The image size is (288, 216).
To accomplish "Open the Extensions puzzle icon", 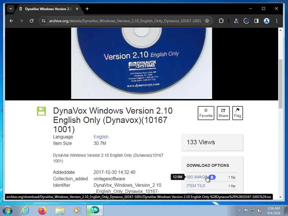I will 221,21.
